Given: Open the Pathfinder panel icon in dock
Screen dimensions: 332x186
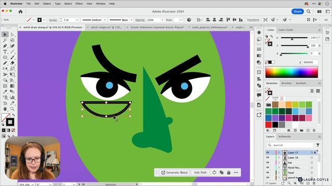Looking at the screenshot, I should 259,85.
